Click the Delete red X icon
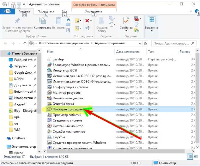The width and height of the screenshot is (200, 166). (87, 20)
